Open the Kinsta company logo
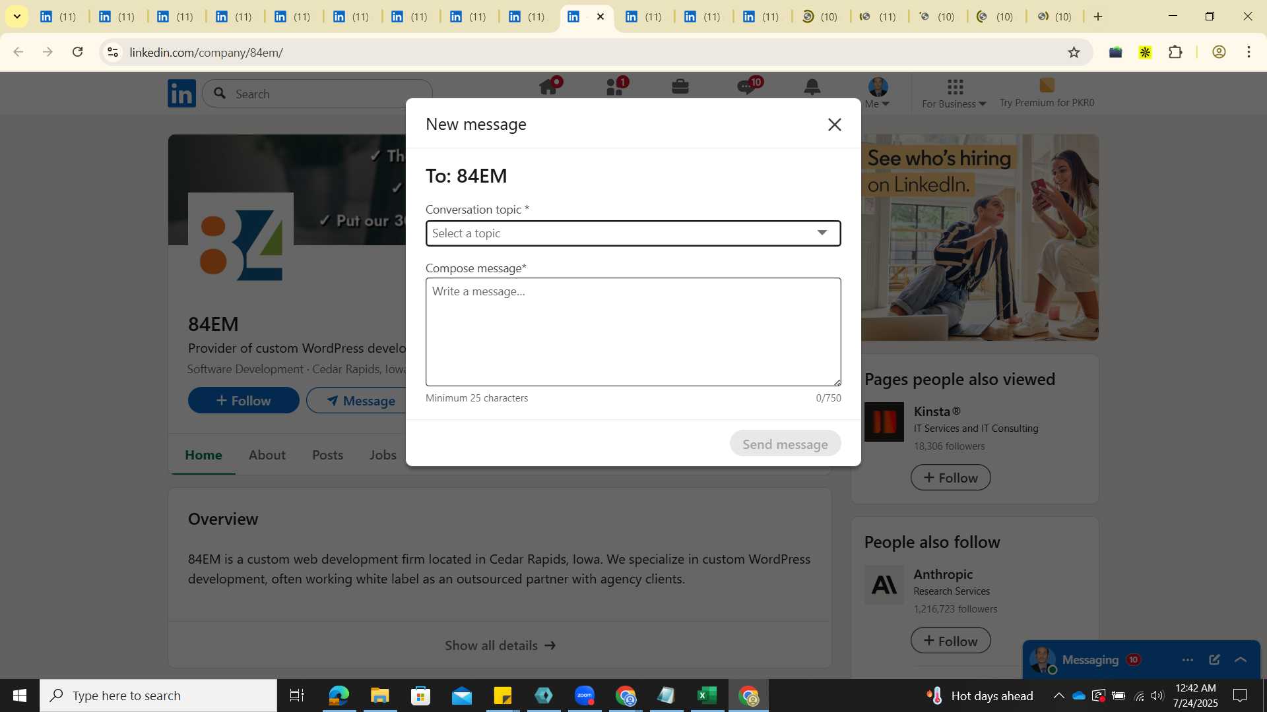 [884, 422]
